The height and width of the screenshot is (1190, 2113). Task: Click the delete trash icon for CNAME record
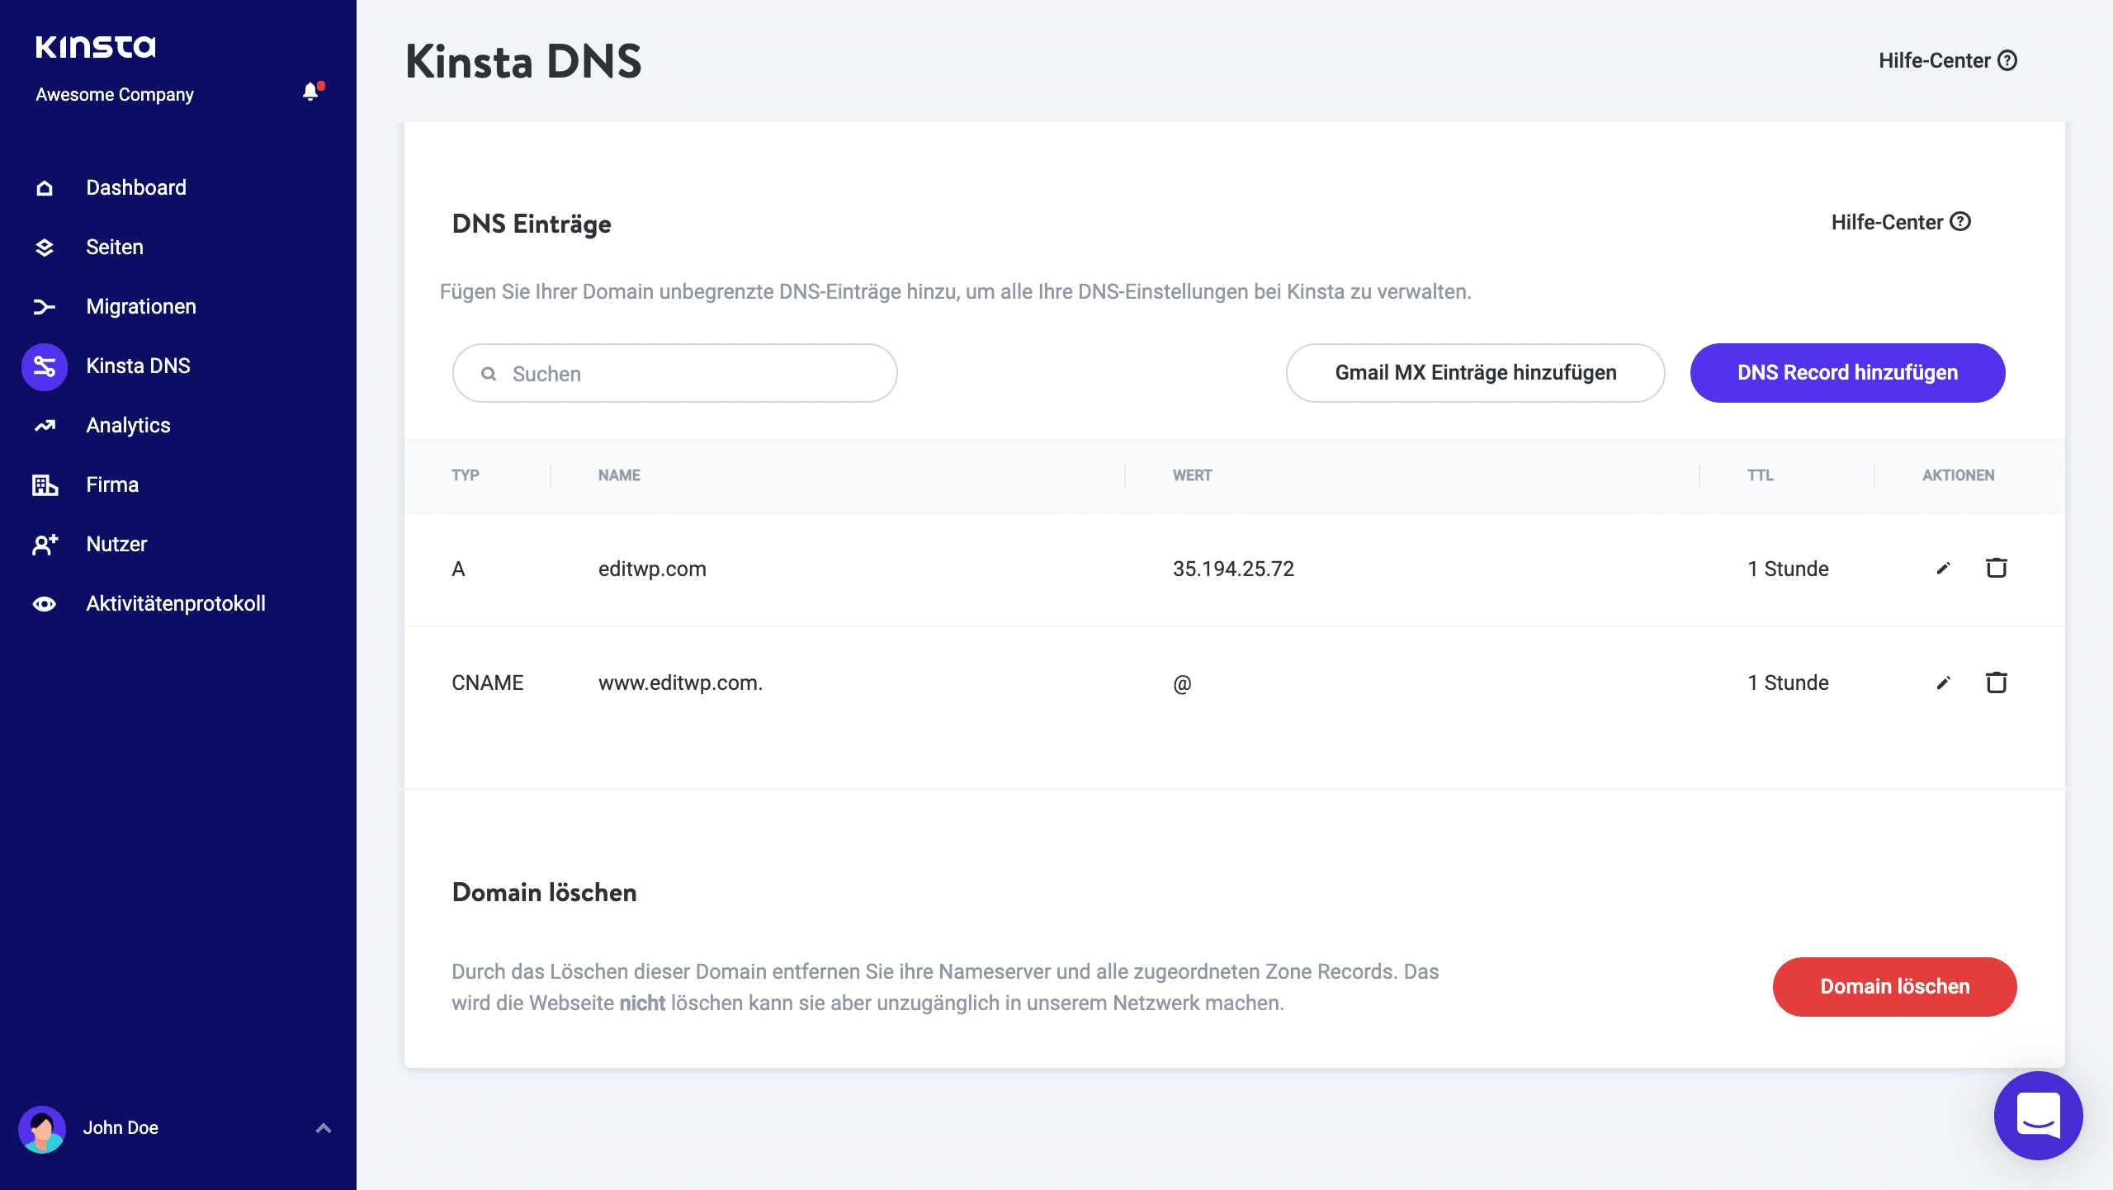click(1996, 682)
